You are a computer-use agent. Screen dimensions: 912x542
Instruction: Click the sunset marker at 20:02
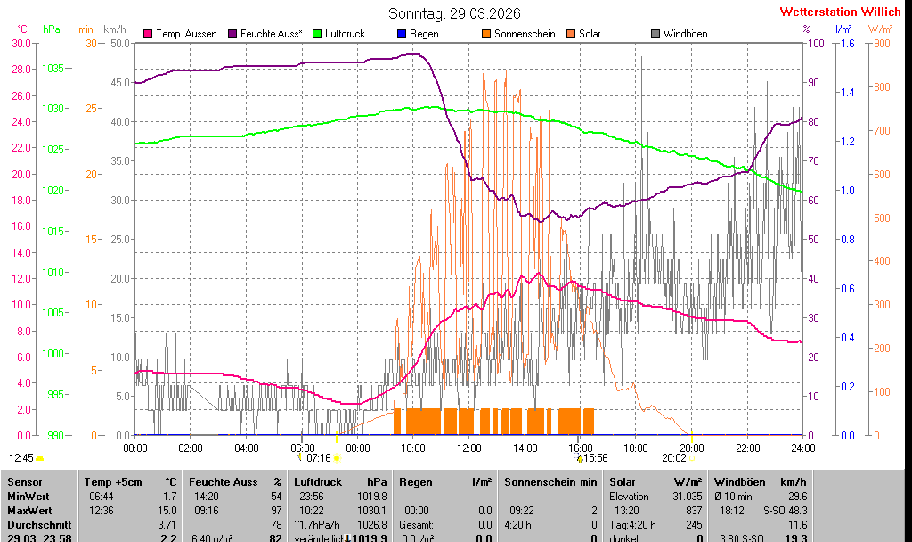[x=691, y=458]
